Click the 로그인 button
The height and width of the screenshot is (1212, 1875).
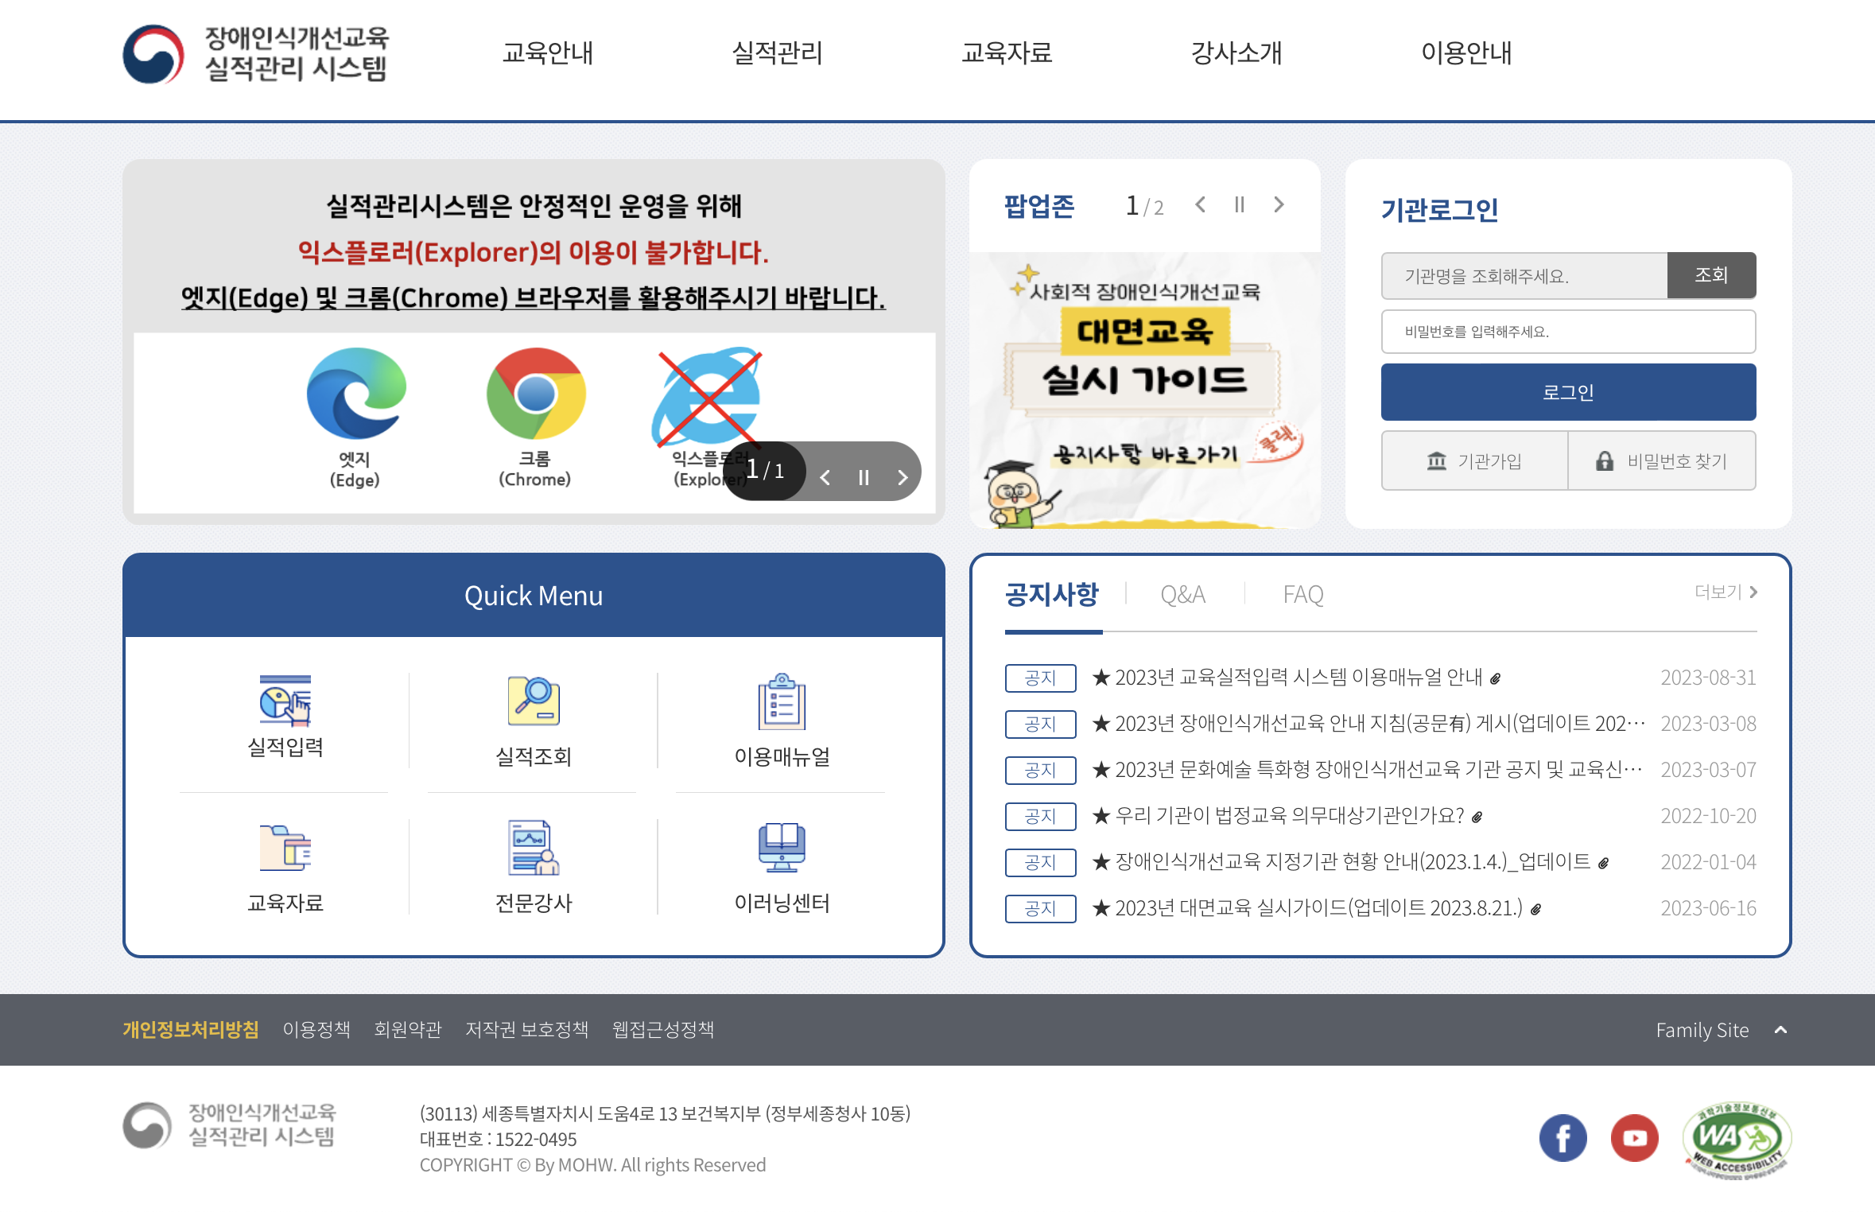tap(1567, 391)
